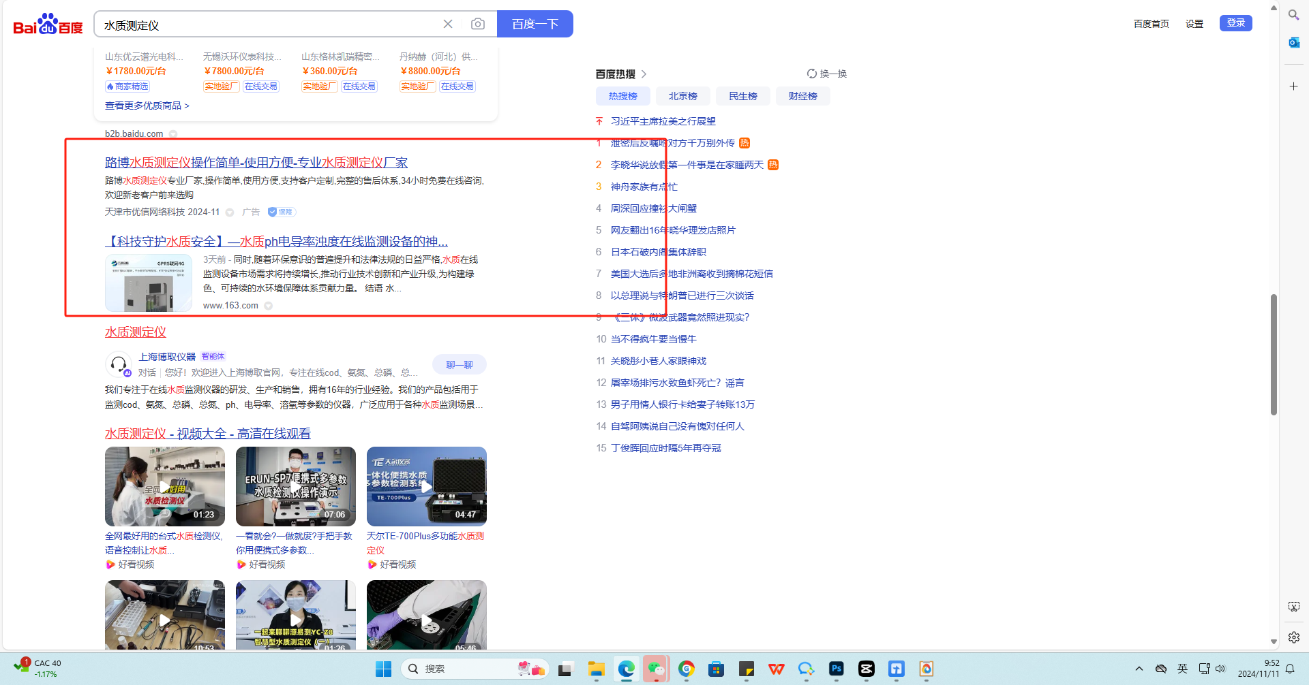Click the 保障 badge on the ad result
The image size is (1309, 685).
click(281, 212)
